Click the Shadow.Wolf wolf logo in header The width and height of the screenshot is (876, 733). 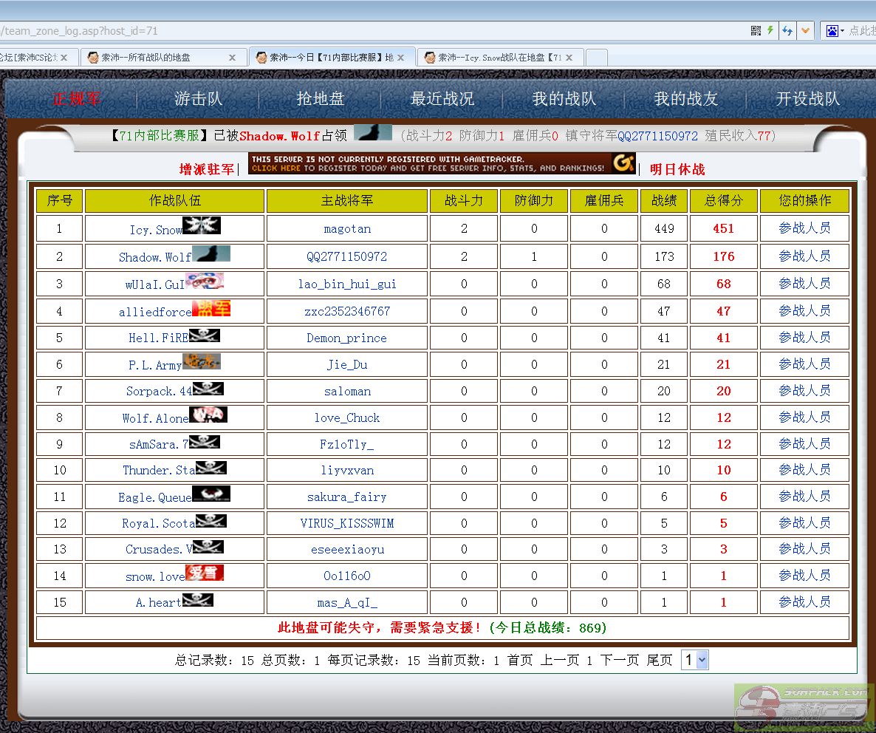coord(372,133)
